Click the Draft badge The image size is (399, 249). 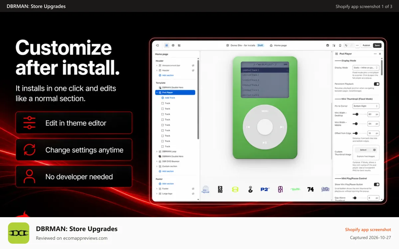point(260,45)
